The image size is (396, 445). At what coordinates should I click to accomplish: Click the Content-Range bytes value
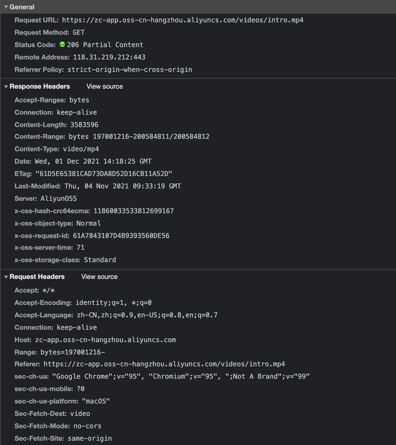tap(139, 137)
